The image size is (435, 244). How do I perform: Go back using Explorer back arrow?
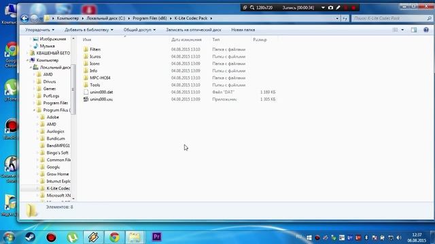pyautogui.click(x=24, y=18)
